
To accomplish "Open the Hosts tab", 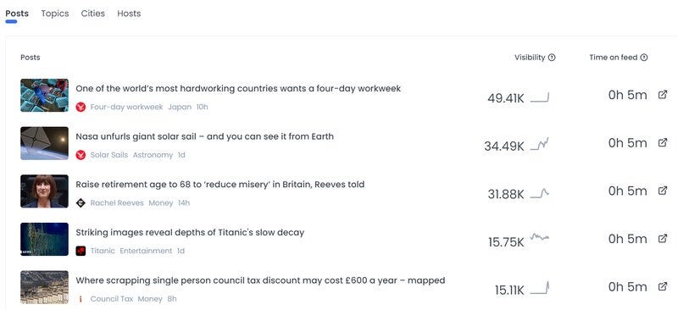I will [x=129, y=14].
